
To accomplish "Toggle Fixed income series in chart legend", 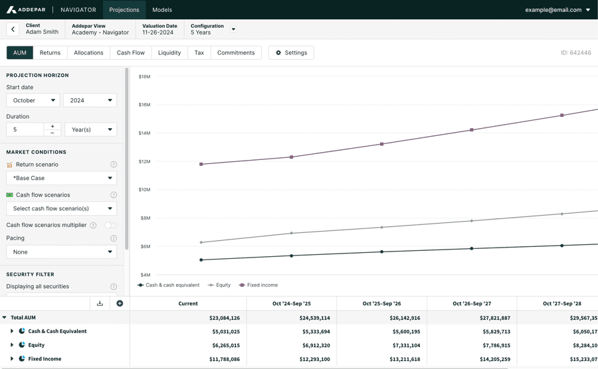I will pyautogui.click(x=258, y=285).
